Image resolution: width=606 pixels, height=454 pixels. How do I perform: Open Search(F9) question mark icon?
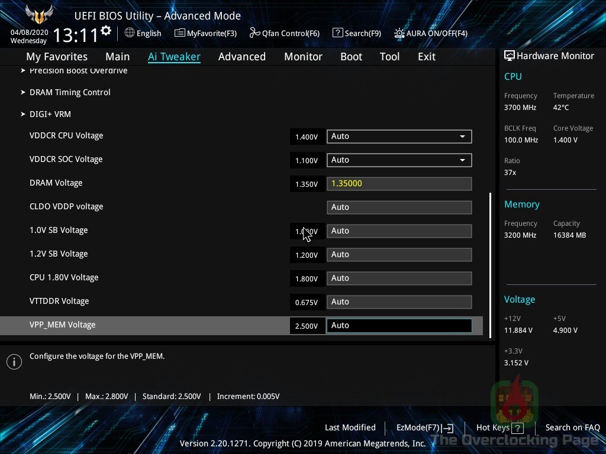click(x=337, y=33)
